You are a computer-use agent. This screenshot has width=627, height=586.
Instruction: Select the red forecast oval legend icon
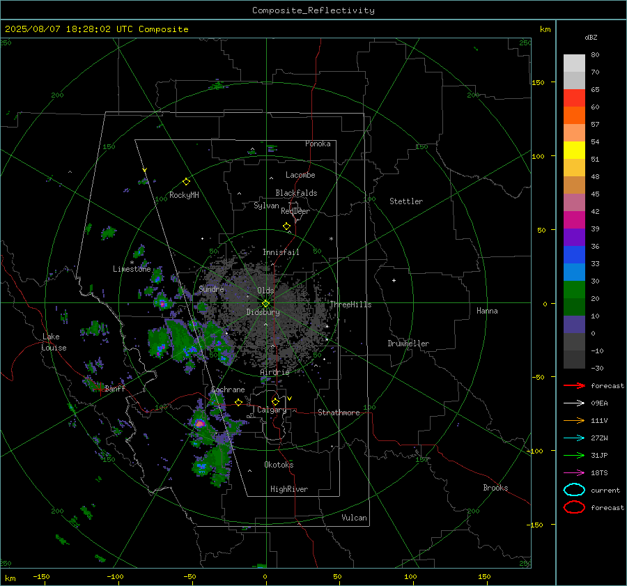tap(574, 507)
